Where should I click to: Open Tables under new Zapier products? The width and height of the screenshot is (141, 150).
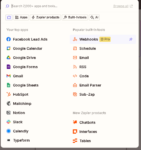coord(103,141)
